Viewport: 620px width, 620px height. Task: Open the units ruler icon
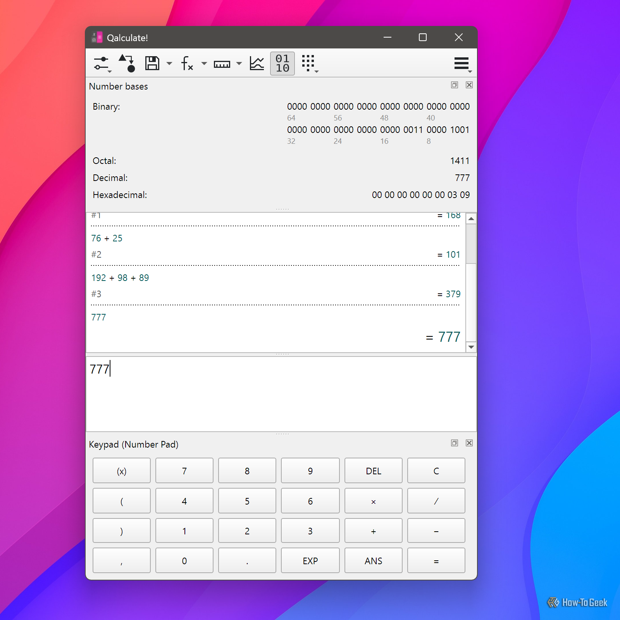pos(222,64)
